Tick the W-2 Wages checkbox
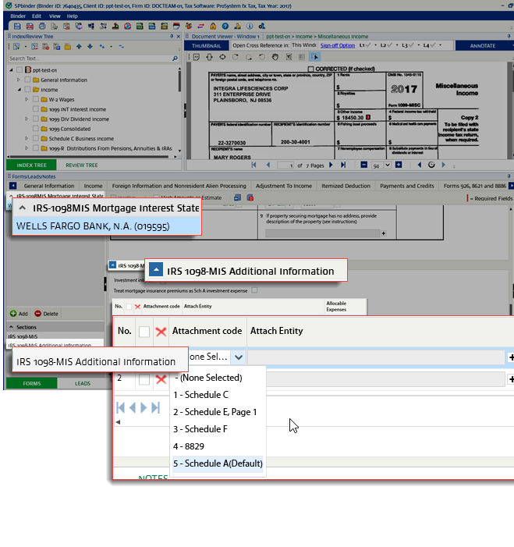 pyautogui.click(x=36, y=100)
